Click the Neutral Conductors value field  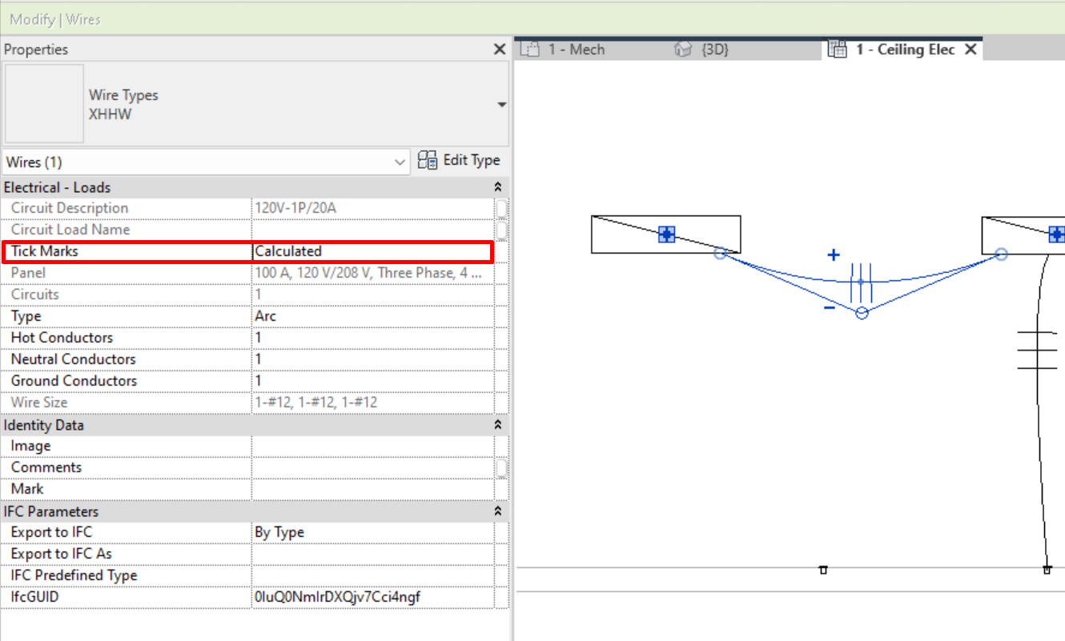[x=372, y=359]
